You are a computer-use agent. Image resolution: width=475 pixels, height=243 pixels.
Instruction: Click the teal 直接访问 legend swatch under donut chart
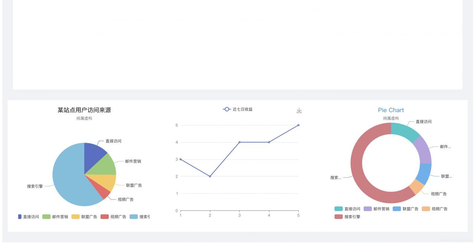click(x=338, y=209)
